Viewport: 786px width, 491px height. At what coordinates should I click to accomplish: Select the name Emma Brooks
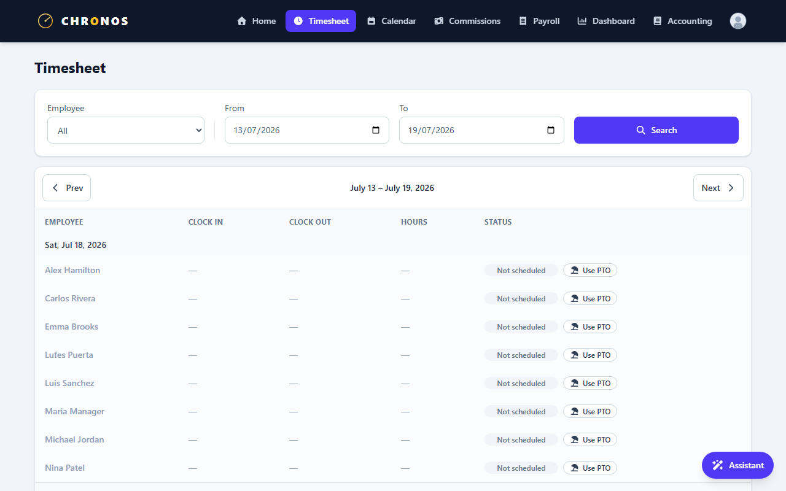[71, 327]
